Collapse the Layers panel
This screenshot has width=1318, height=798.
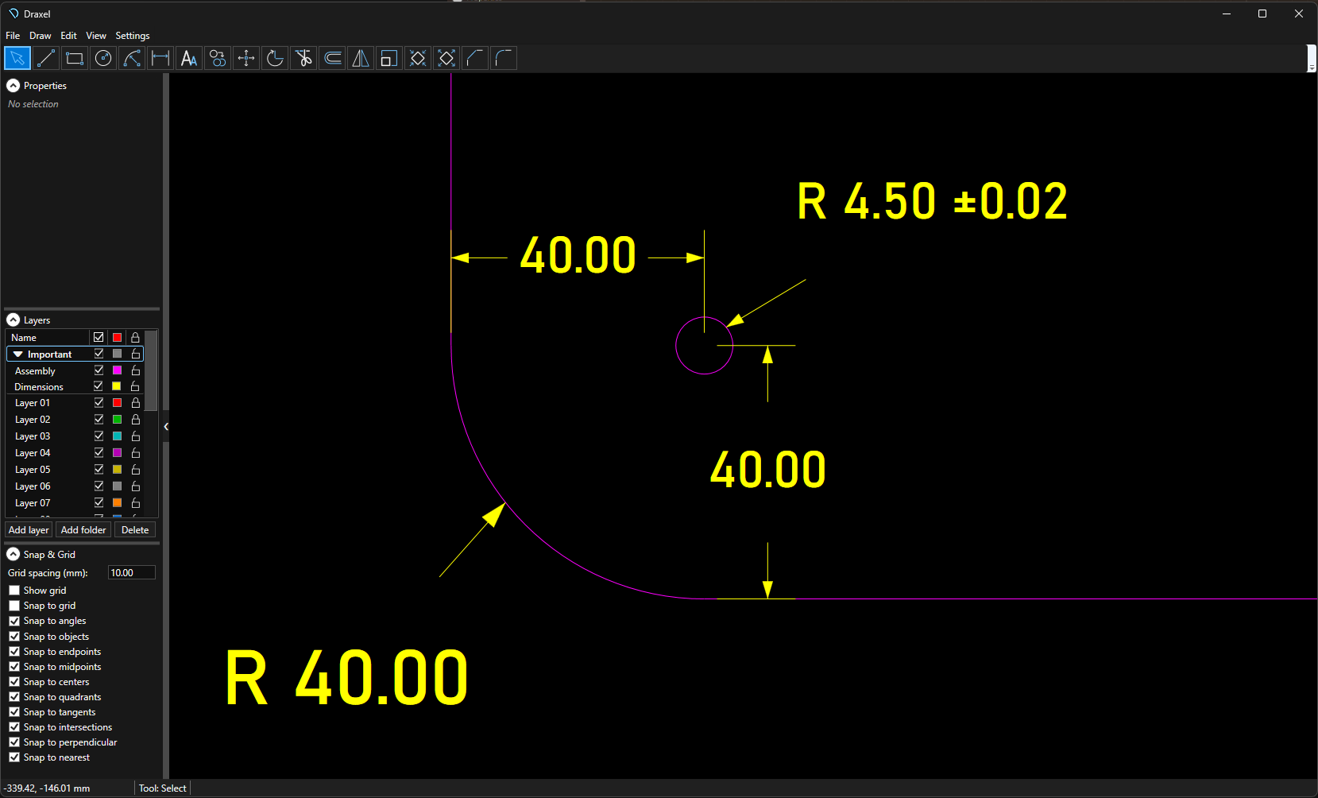click(x=13, y=320)
